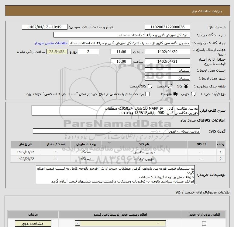Open اطلاعات تماس خریدار link
Image resolution: width=234 pixels, height=227 pixels.
click(x=51, y=43)
